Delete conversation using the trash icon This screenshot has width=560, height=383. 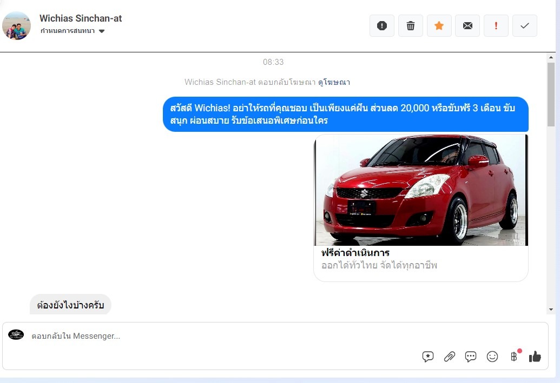(x=410, y=26)
